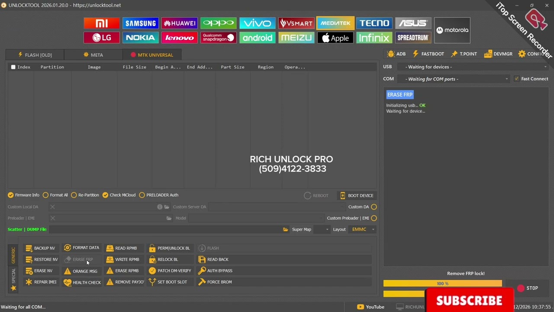The image size is (554, 312).
Task: Enable the Custom DA toggle
Action: pos(374,207)
